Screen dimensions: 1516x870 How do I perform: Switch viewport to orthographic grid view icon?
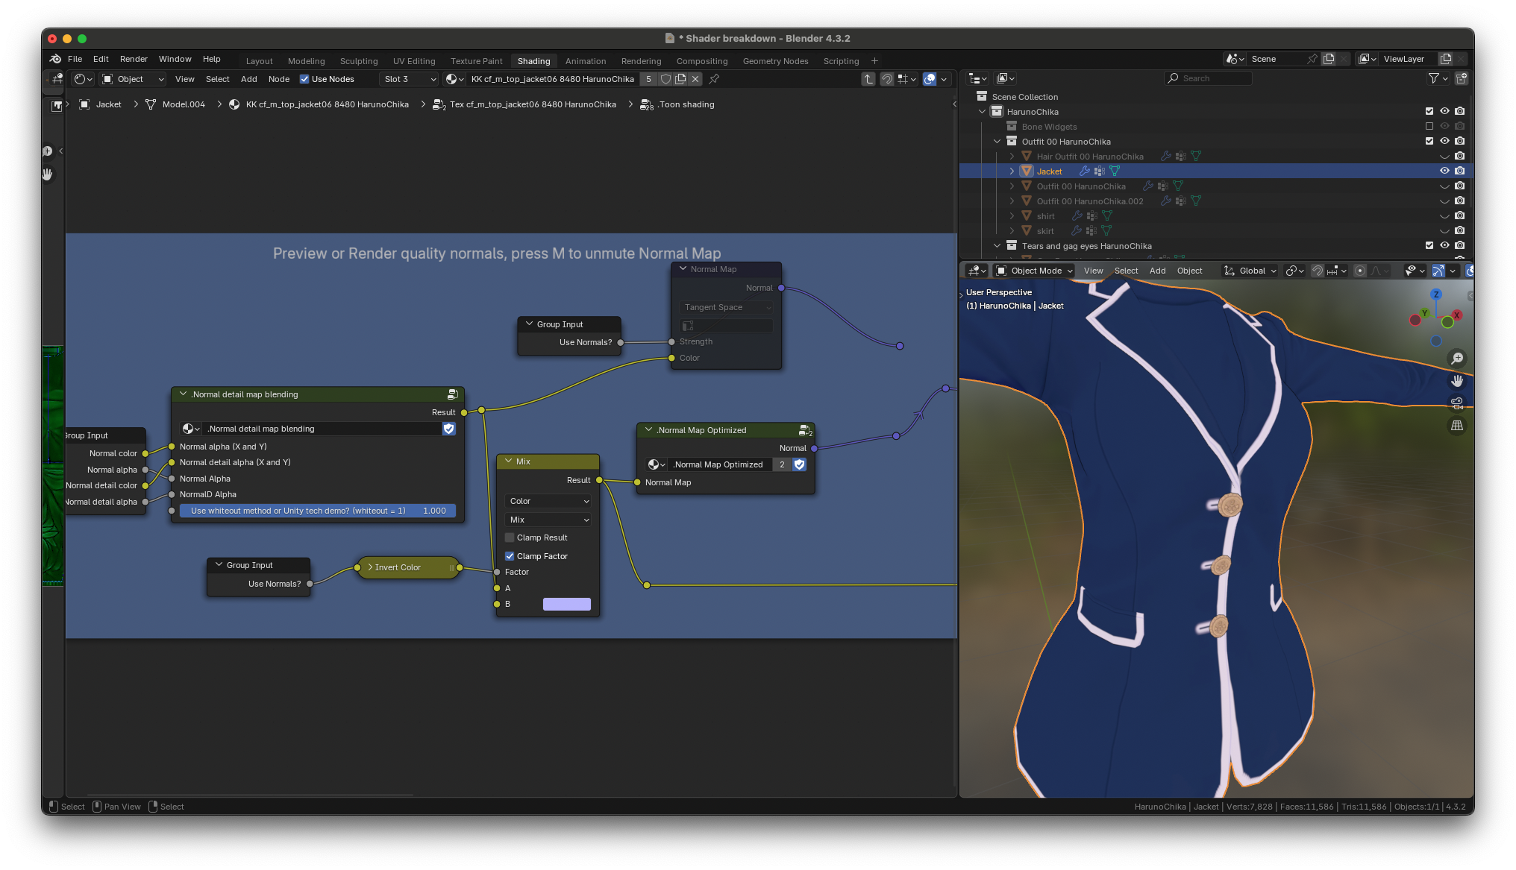[x=1456, y=426]
